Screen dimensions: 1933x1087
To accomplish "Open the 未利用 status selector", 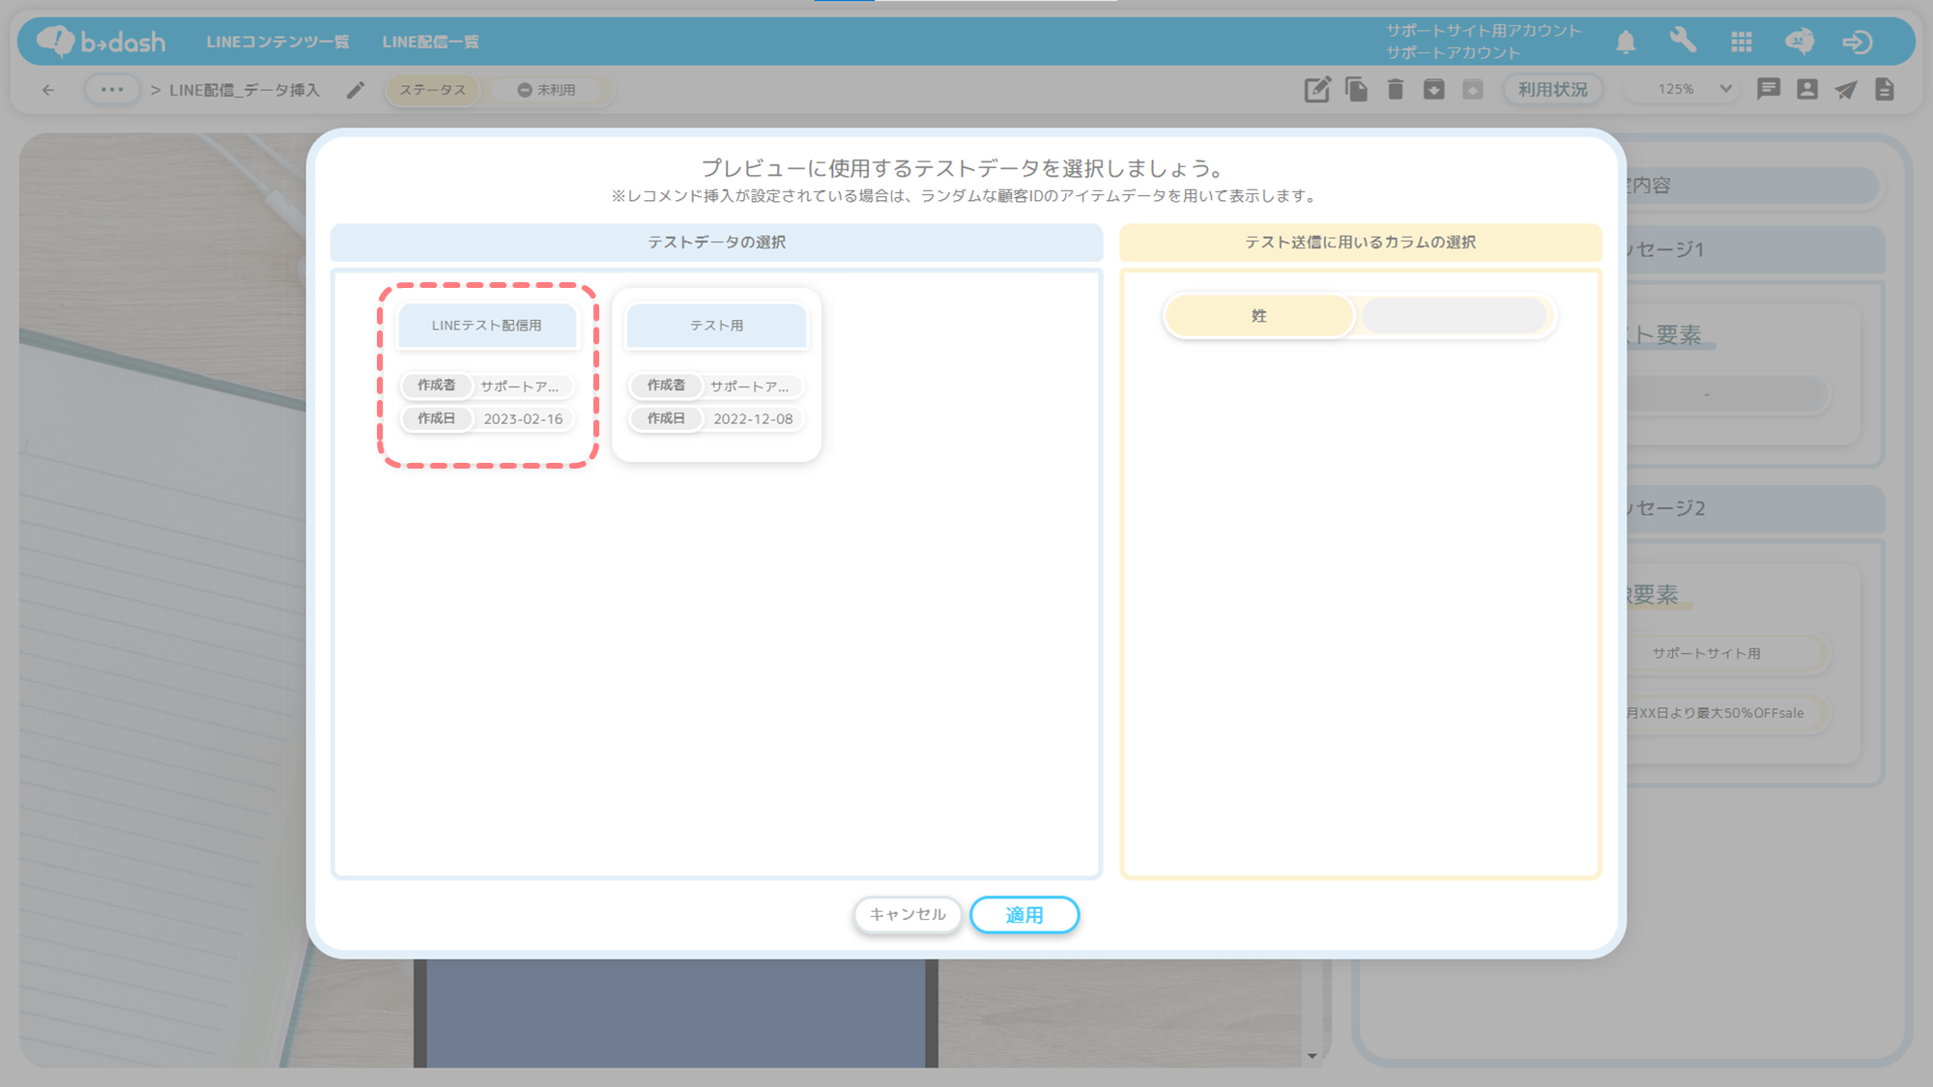I will pos(548,90).
